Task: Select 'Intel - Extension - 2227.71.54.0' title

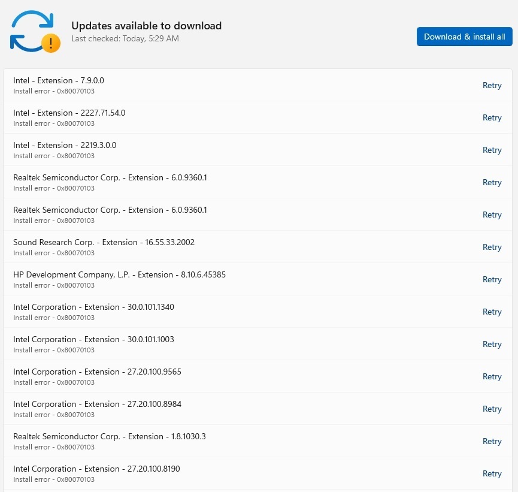Action: point(69,113)
